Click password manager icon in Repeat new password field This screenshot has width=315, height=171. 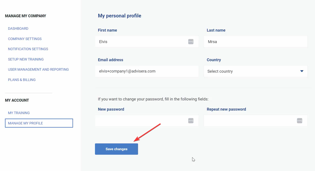coord(300,121)
